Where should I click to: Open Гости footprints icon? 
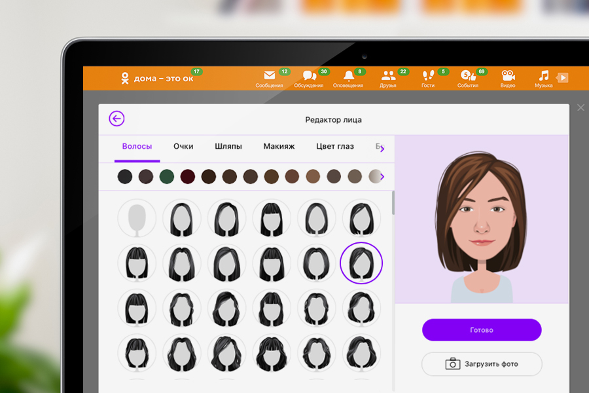click(428, 75)
